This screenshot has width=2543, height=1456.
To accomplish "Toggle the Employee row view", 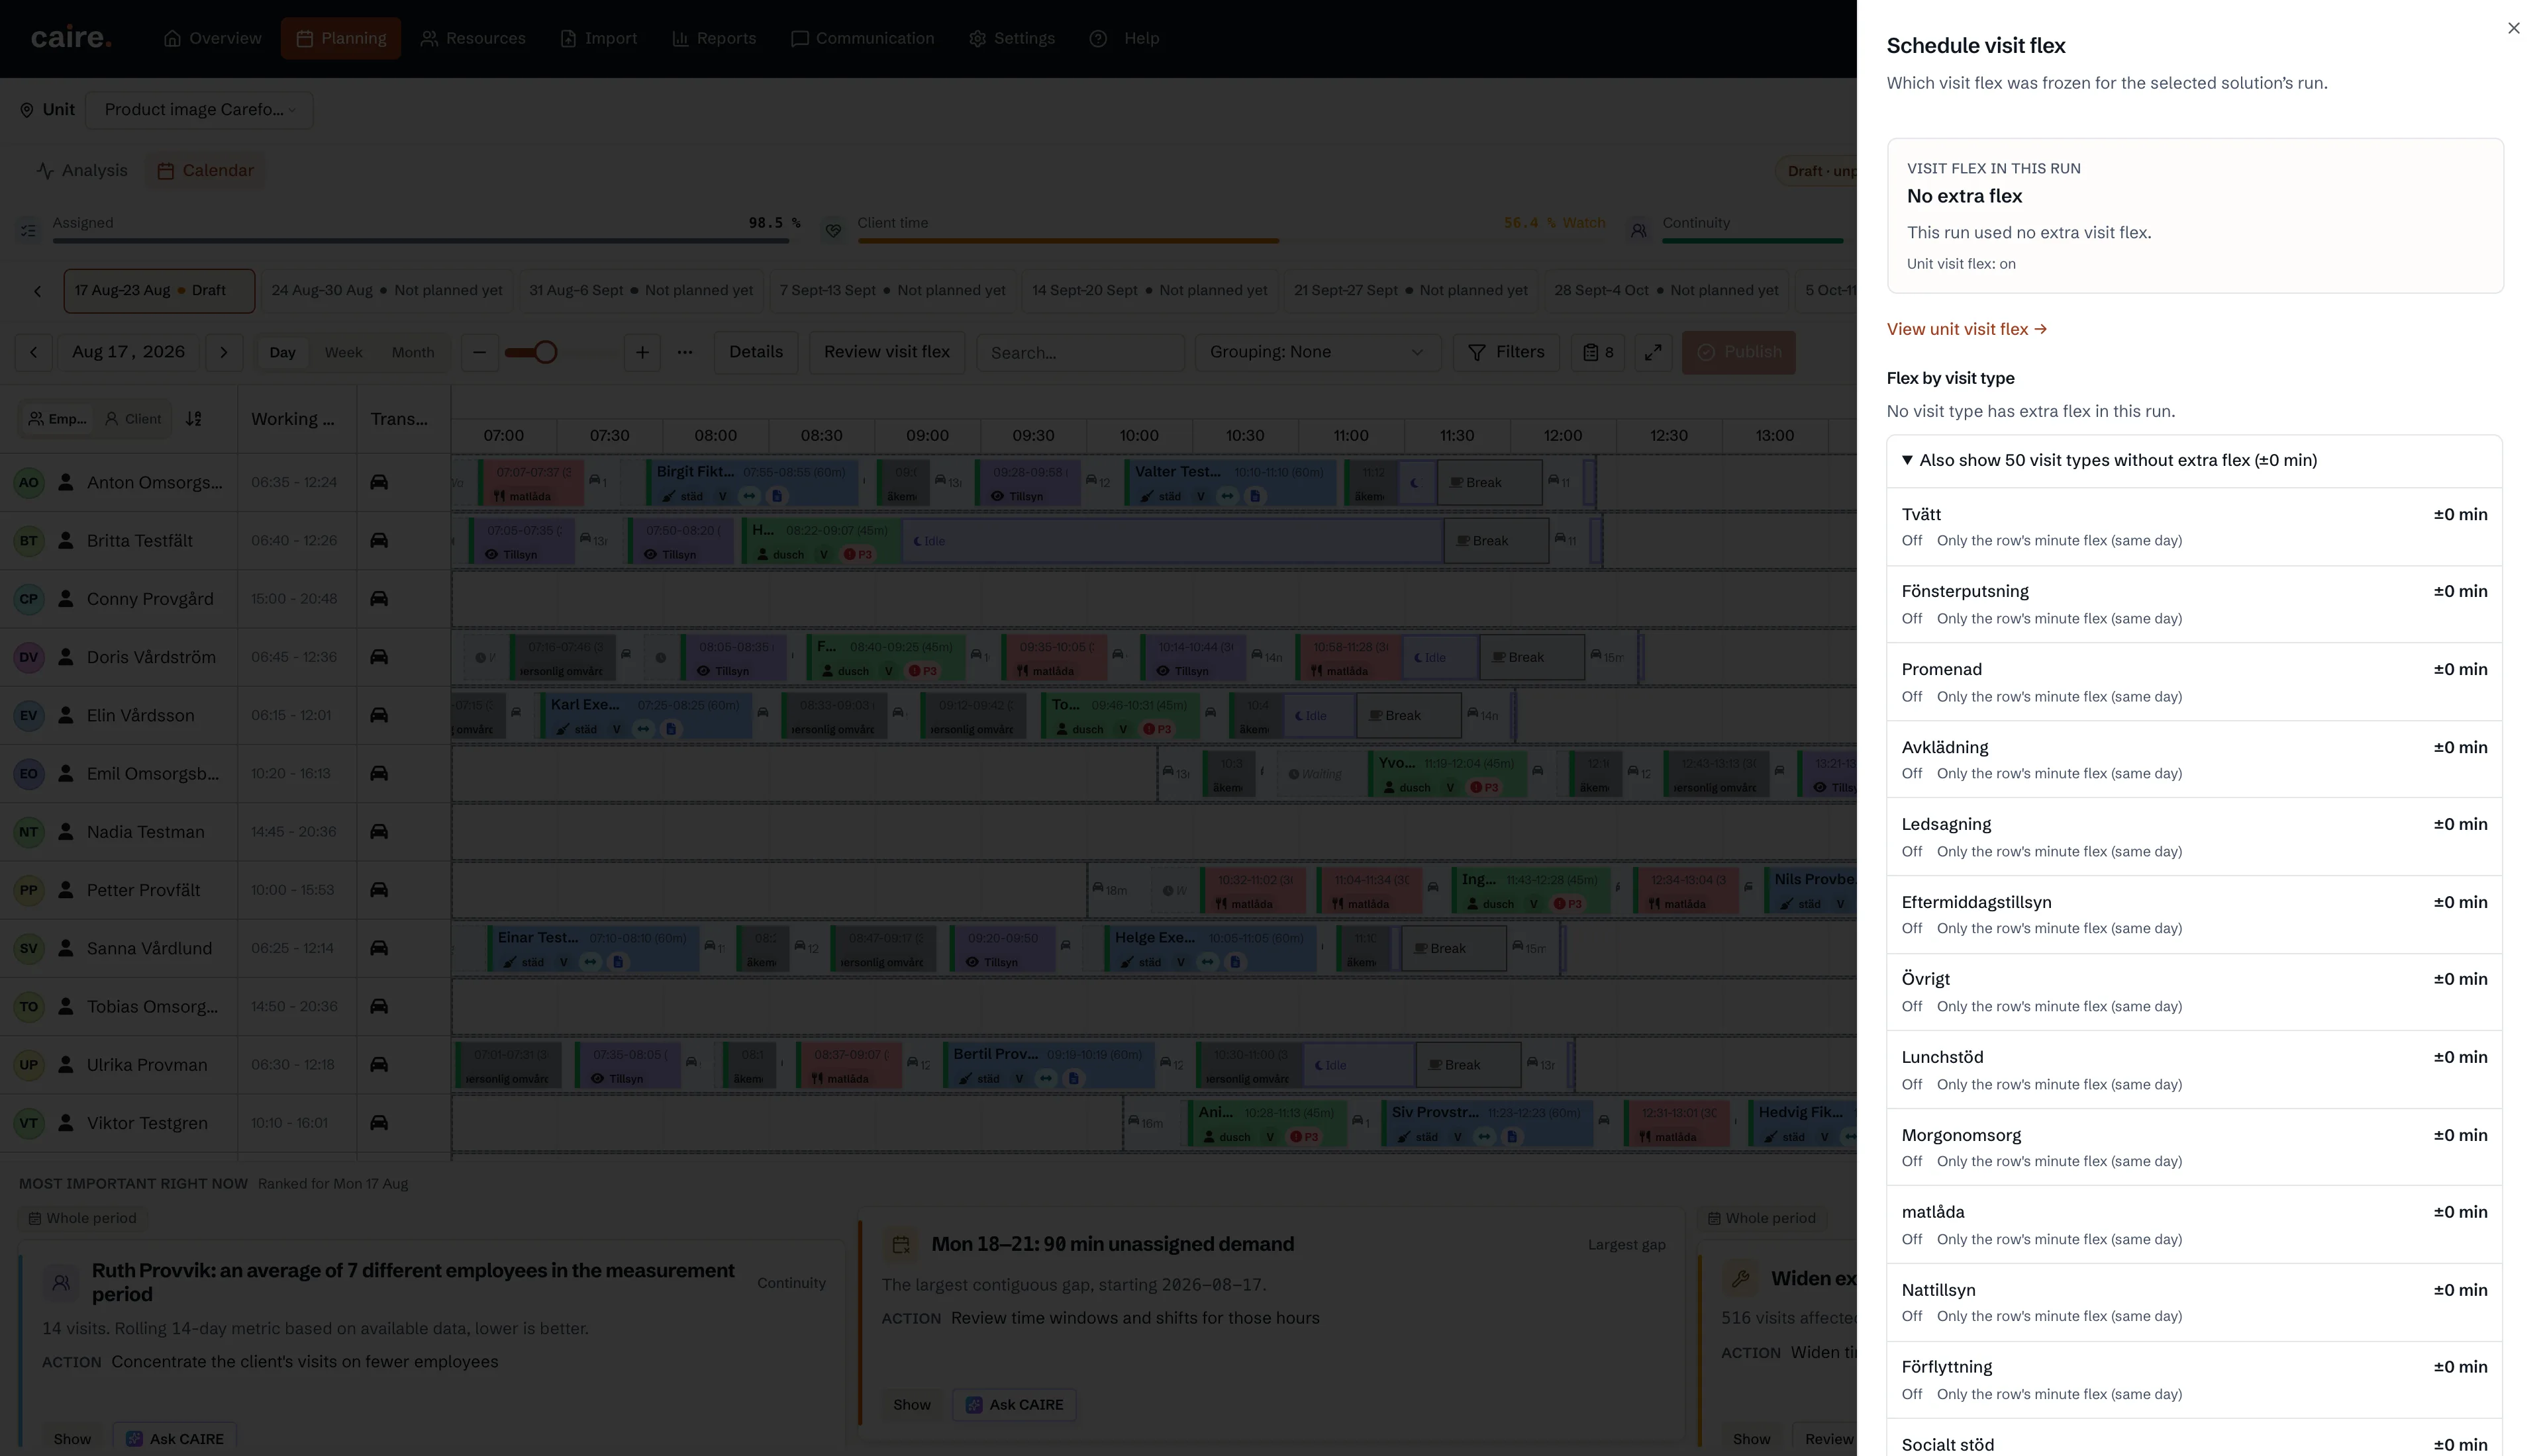I will (x=57, y=419).
